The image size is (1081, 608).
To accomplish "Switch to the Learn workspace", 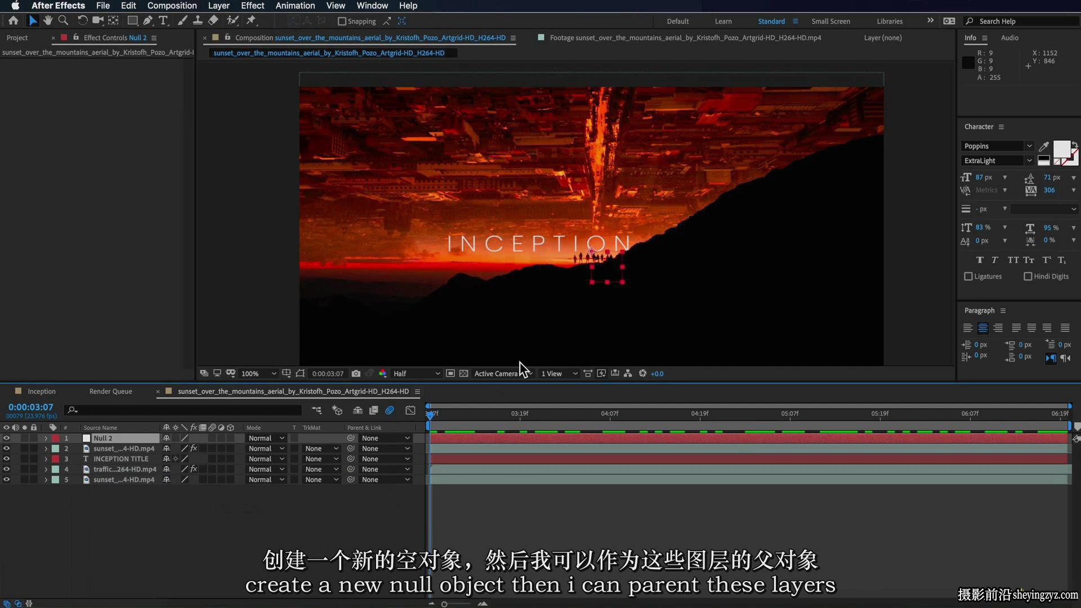I will pyautogui.click(x=723, y=21).
